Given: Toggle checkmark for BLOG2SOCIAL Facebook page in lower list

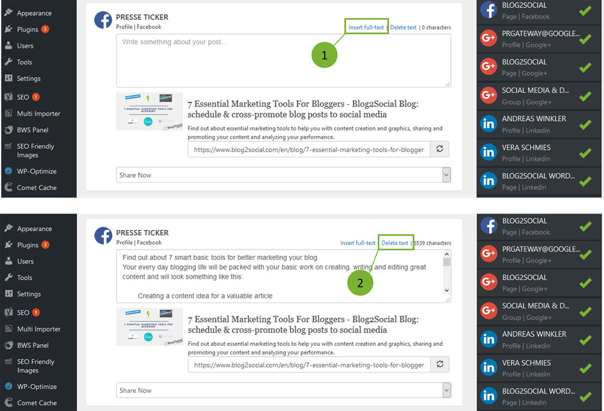Looking at the screenshot, I should [x=585, y=226].
